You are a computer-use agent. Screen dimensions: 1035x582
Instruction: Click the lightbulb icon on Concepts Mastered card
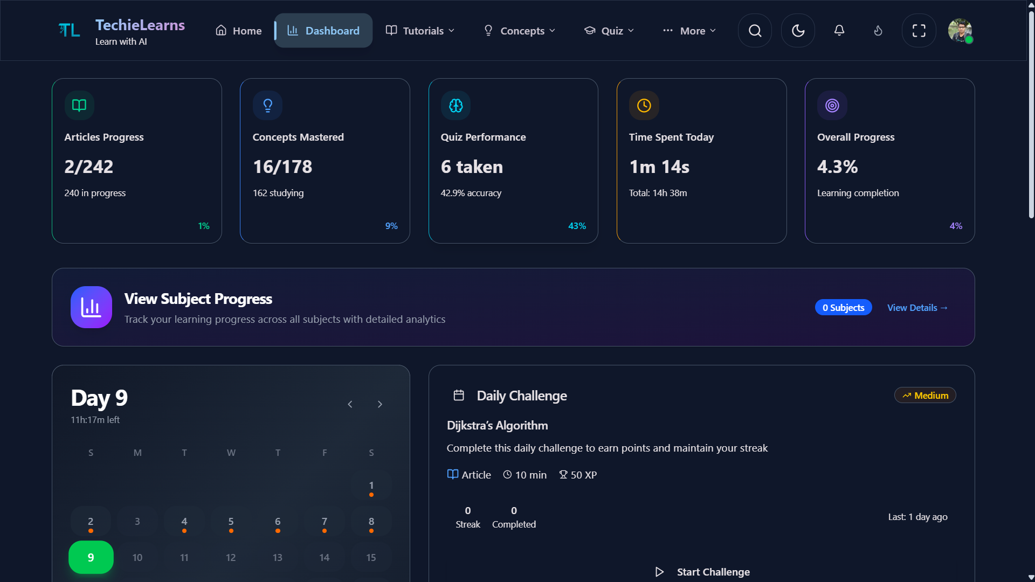click(267, 105)
